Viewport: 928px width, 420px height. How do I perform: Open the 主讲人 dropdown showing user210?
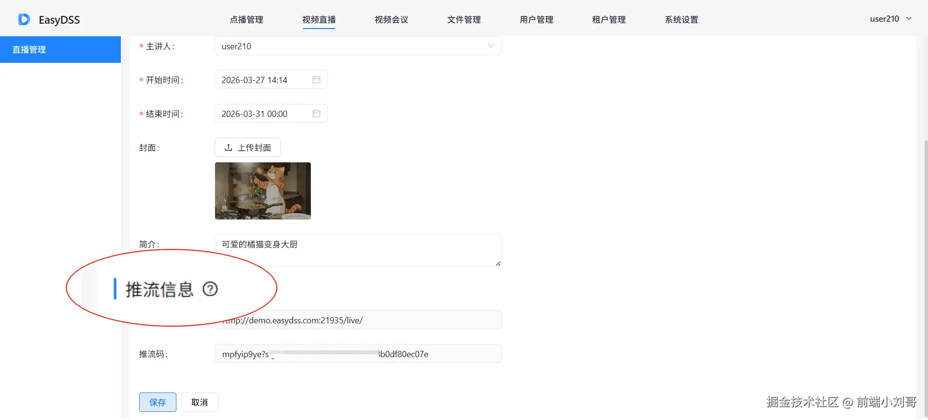pos(358,46)
